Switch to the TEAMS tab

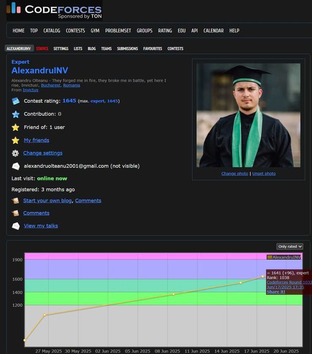pyautogui.click(x=106, y=49)
